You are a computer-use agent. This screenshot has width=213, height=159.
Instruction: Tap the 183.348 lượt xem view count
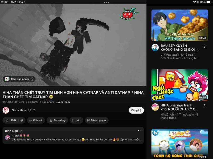click(x=13, y=102)
